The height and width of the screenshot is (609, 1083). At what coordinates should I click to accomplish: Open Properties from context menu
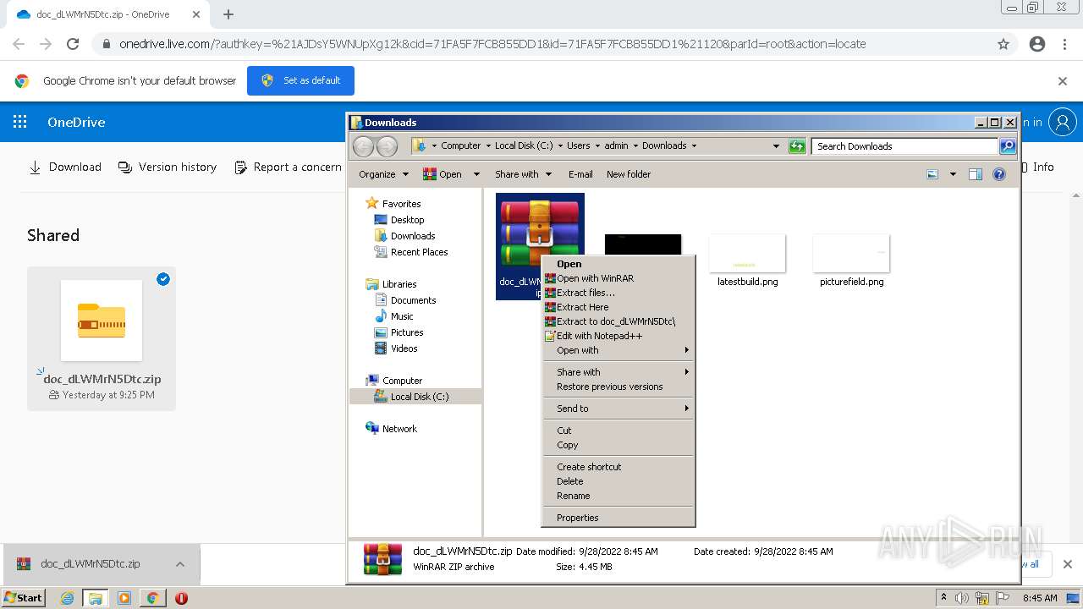pos(618,518)
